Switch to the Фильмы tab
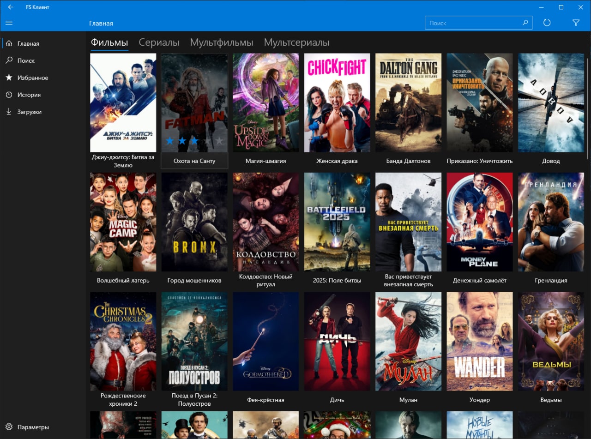The width and height of the screenshot is (591, 439). tap(109, 42)
